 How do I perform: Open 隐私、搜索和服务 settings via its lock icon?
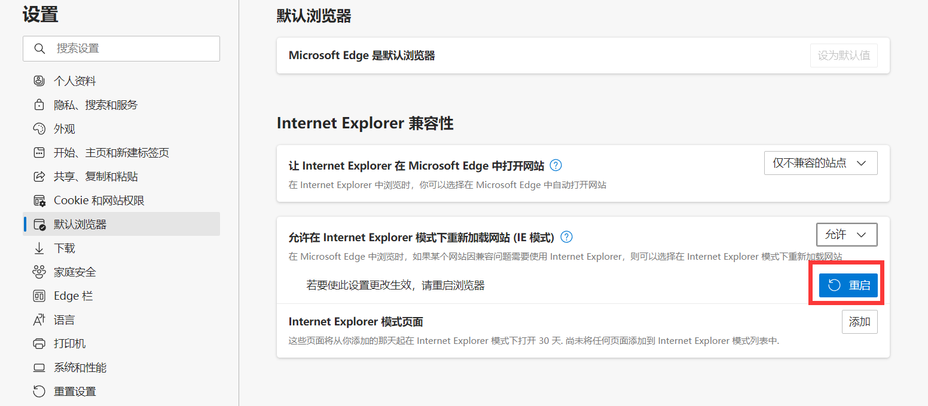(x=39, y=104)
